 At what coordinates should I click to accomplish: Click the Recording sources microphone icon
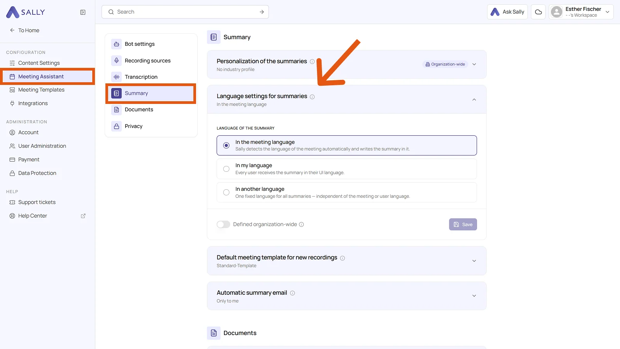pos(117,60)
